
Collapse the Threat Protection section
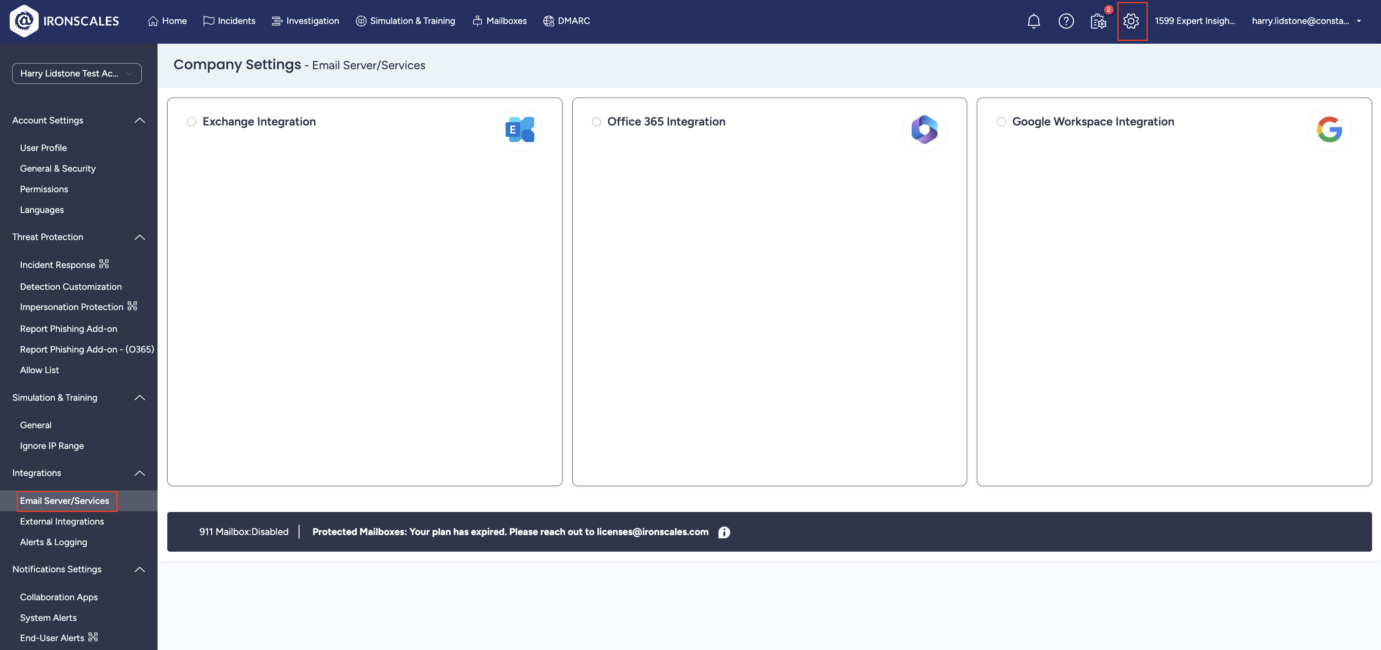click(139, 238)
